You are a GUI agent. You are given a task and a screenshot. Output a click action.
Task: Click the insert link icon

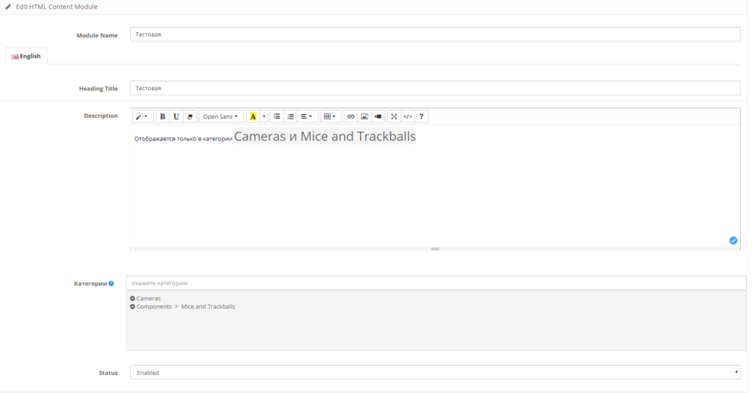[x=350, y=116]
